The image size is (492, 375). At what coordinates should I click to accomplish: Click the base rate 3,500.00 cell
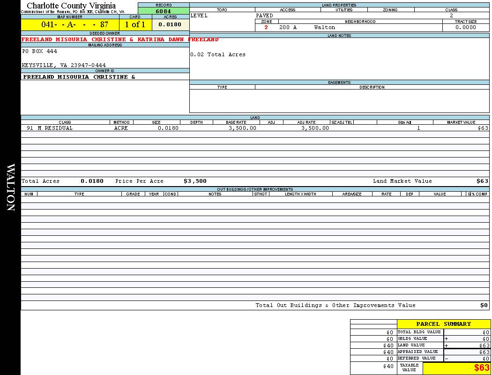(242, 128)
